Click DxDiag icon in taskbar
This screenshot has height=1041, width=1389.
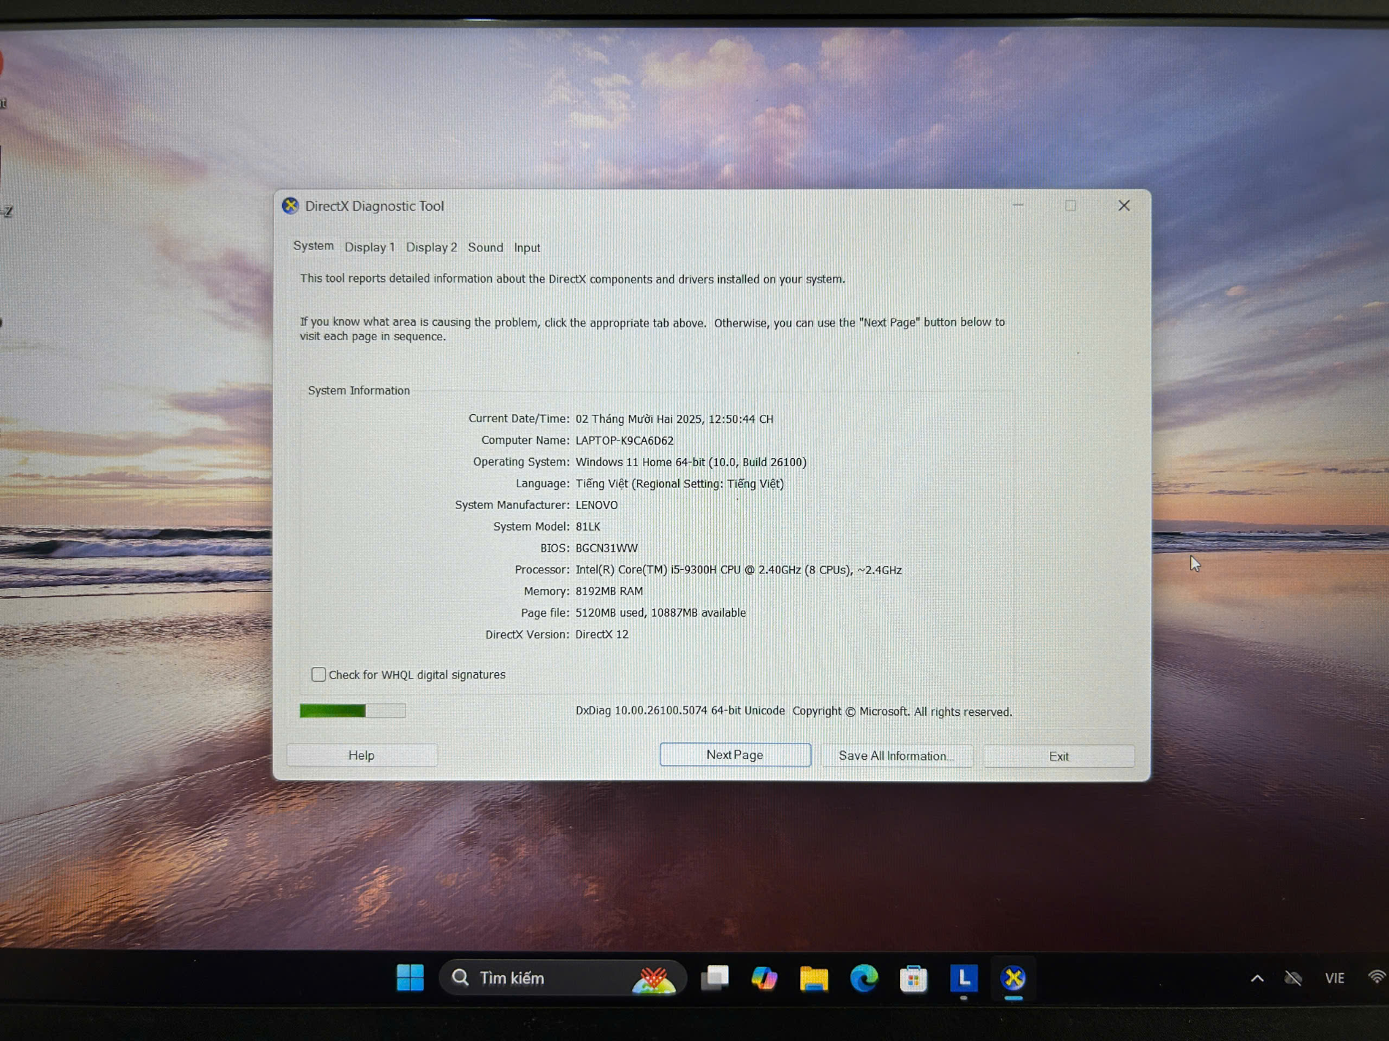(x=1013, y=978)
